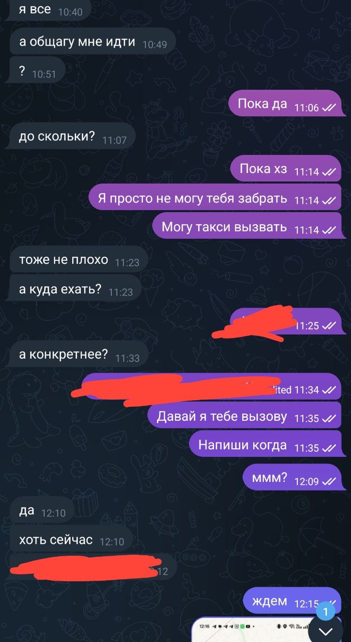
Task: Tap read checkmarks on 'Напиши когда'
Action: tap(329, 448)
